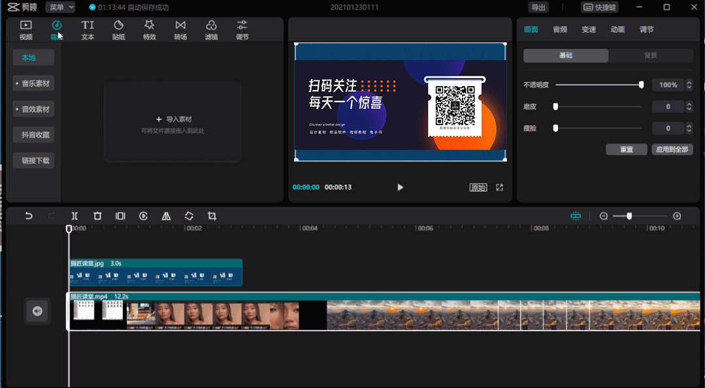The height and width of the screenshot is (388, 705).
Task: Click the timeline zoom in icon
Action: pyautogui.click(x=677, y=216)
